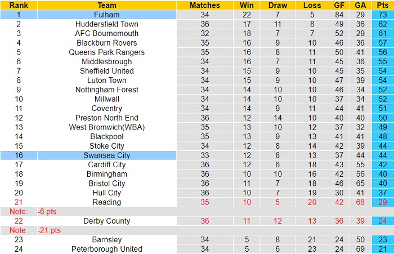Open the AFC Bournemouth team row

tap(106, 33)
